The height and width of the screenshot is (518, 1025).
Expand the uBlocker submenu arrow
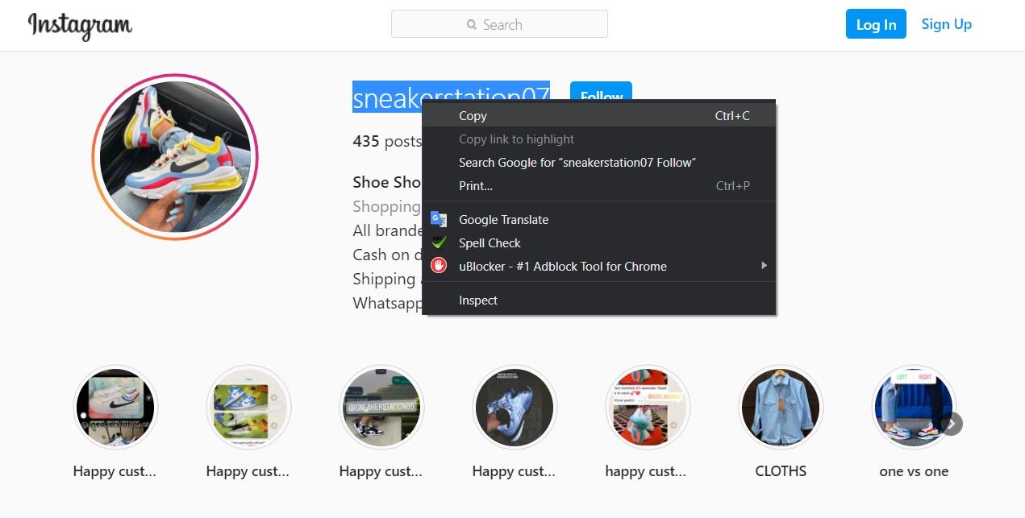764,266
